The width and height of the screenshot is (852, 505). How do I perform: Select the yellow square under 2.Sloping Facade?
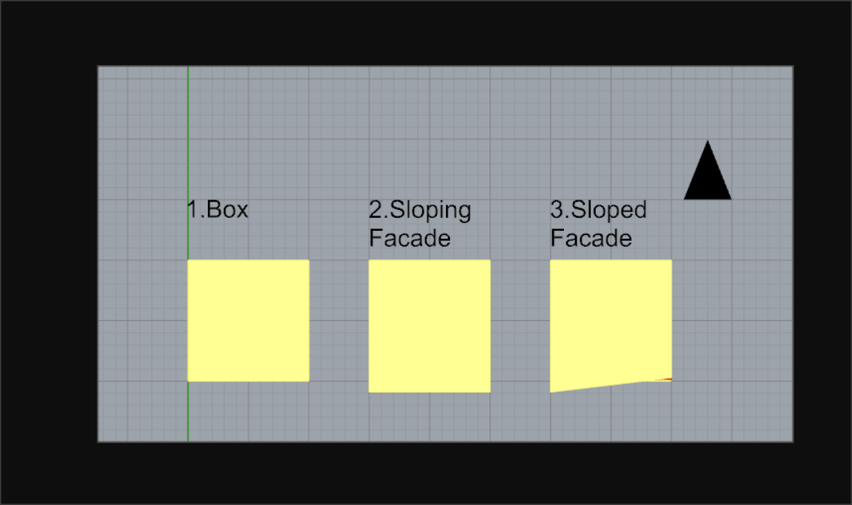click(x=430, y=326)
